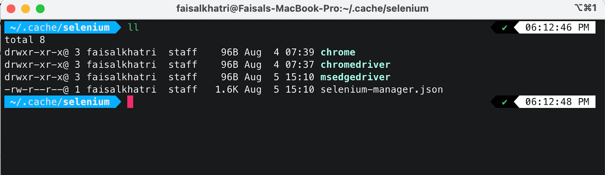Minimize the terminal using yellow button
The height and width of the screenshot is (175, 605).
pos(25,9)
